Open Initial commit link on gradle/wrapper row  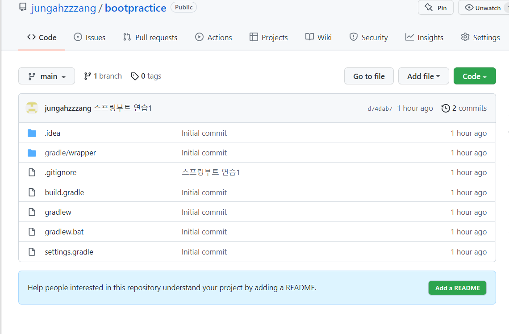click(x=204, y=153)
